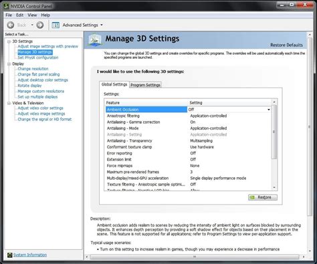Screen dimensions: 317x264
Task: Click main pane vertical scroll-up arrow
Action: point(310,35)
